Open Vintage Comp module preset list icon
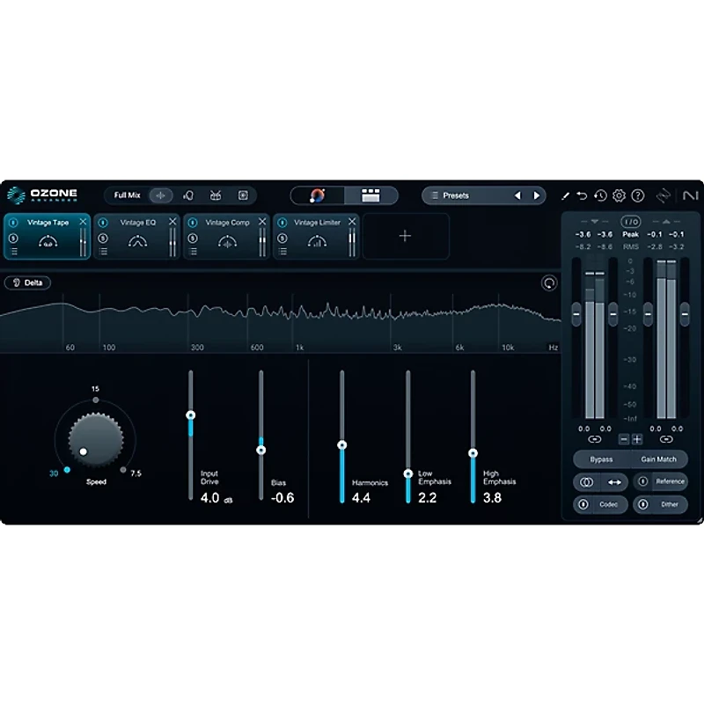Image resolution: width=704 pixels, height=704 pixels. [x=194, y=252]
